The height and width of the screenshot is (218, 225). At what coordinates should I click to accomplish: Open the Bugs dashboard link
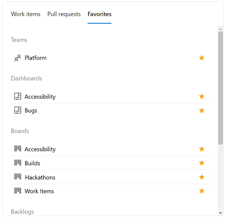point(31,111)
